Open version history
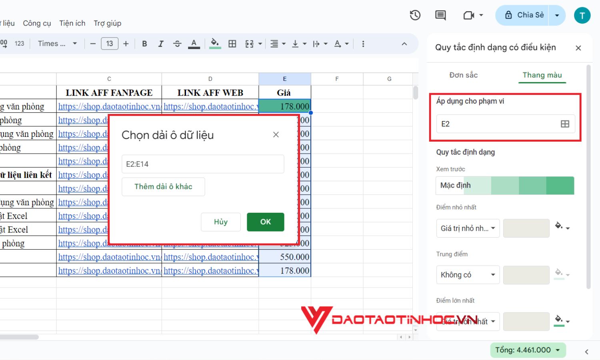Viewport: 600px width, 360px height. tap(415, 15)
